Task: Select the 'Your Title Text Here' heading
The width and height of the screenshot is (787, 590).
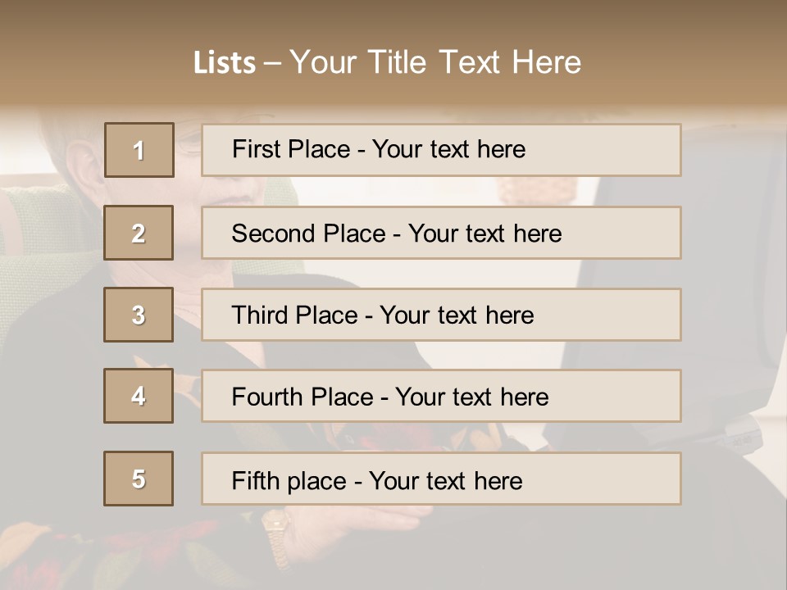Action: (x=435, y=62)
